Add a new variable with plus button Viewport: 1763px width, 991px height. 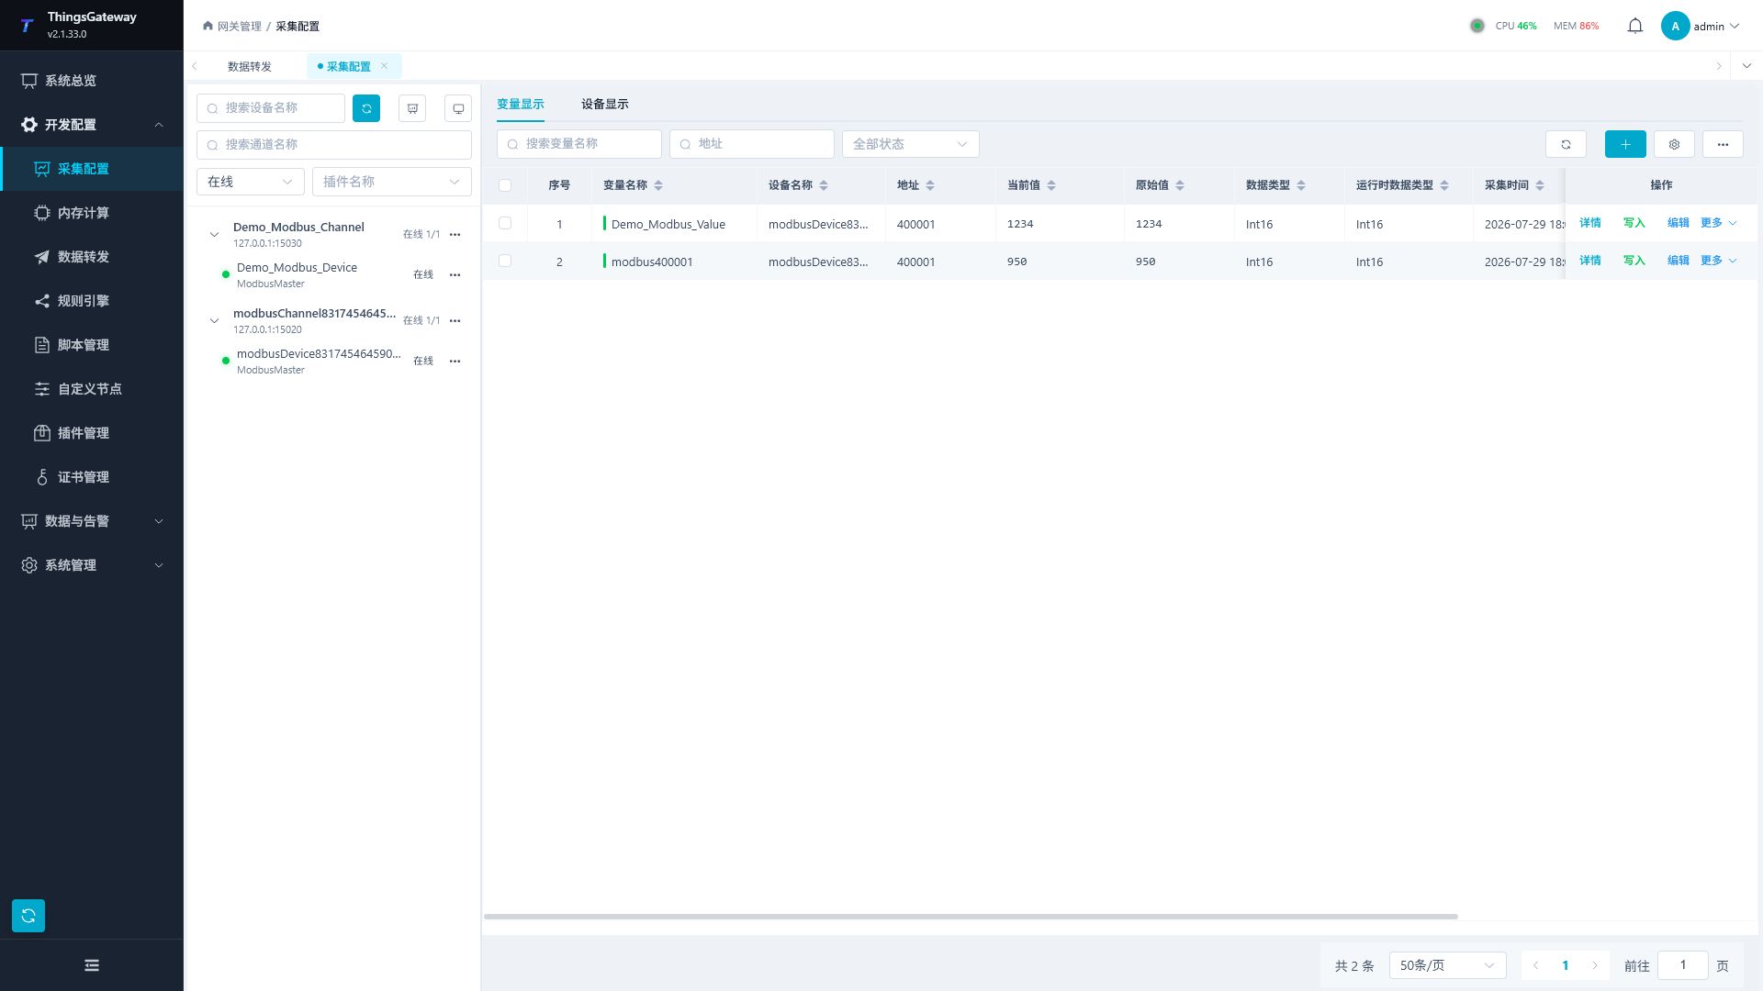tap(1625, 144)
